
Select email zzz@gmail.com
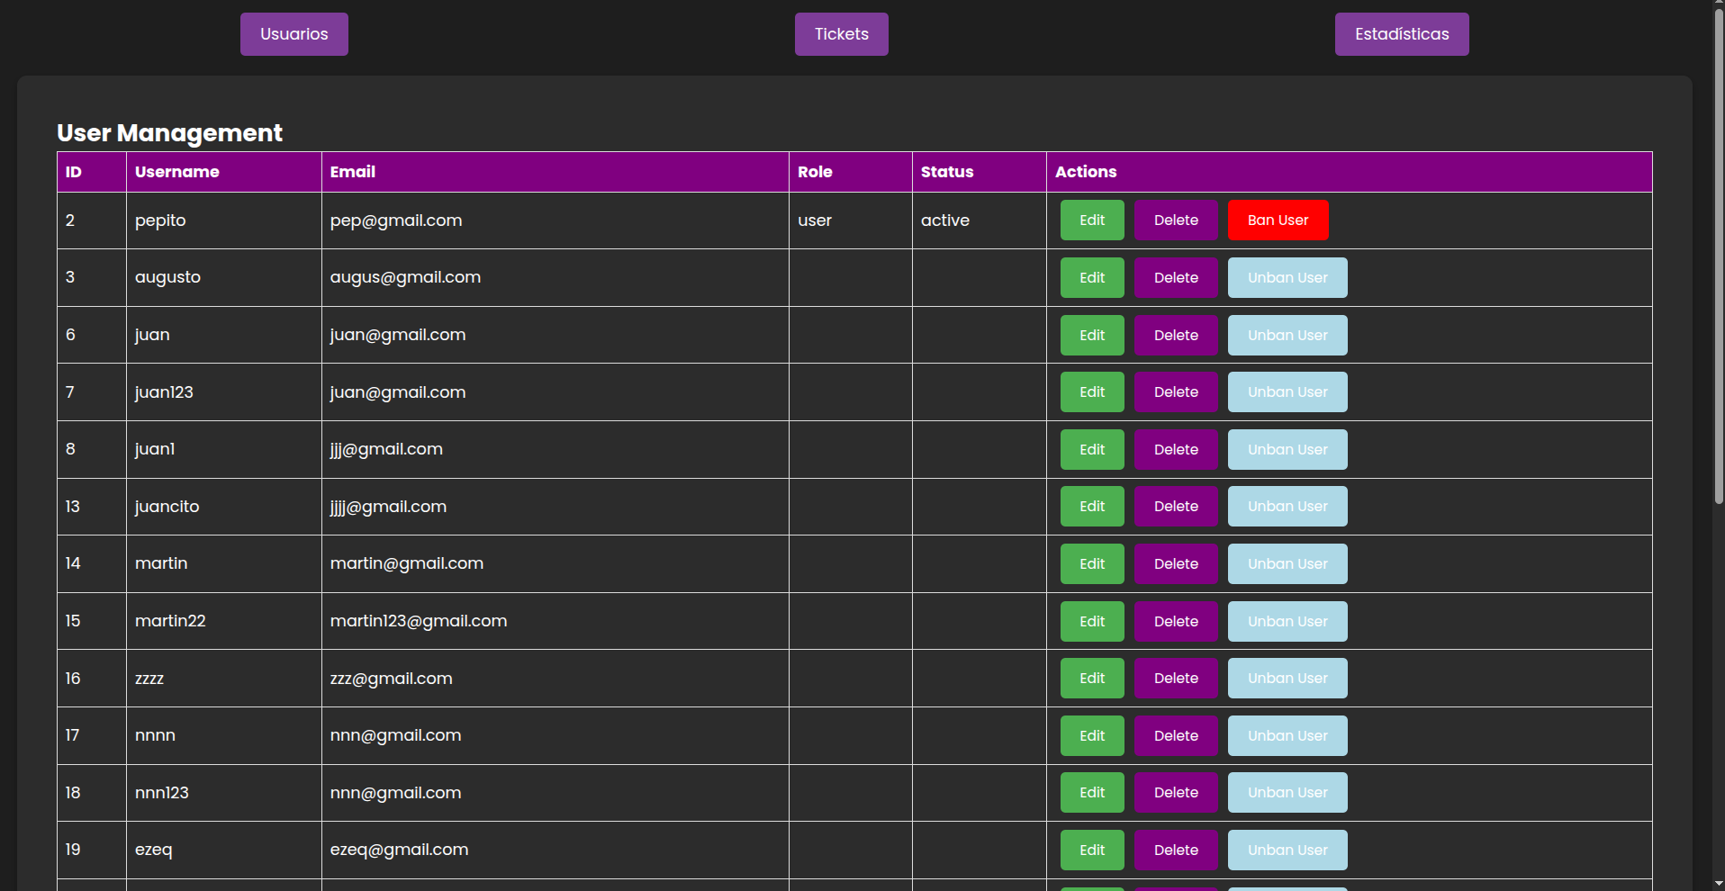pos(392,679)
